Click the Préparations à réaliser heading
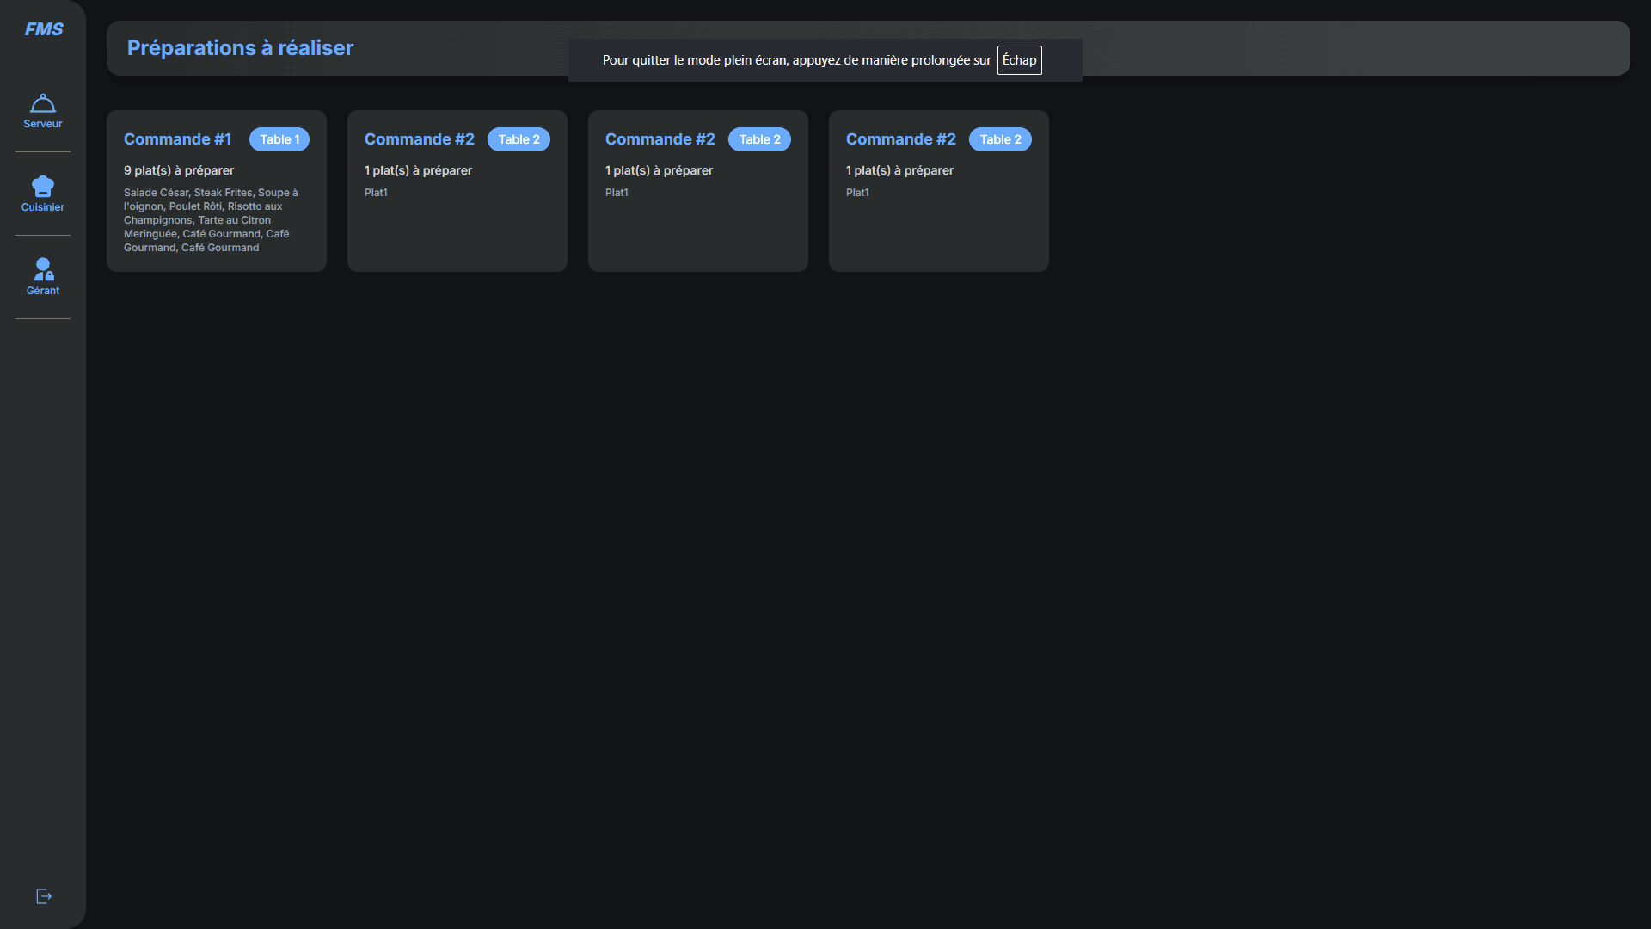 point(240,48)
